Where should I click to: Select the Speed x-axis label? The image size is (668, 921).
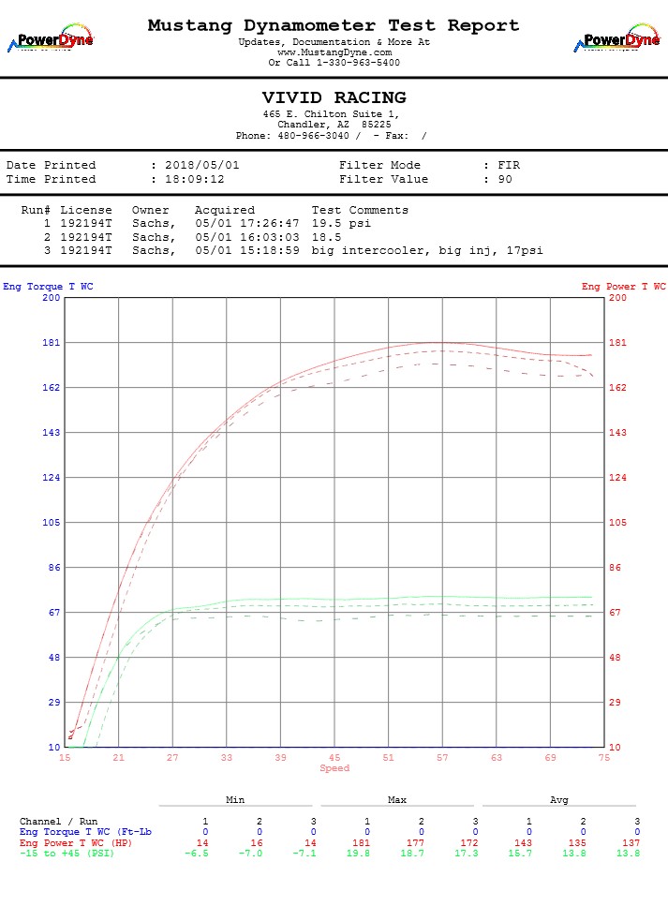(x=334, y=768)
